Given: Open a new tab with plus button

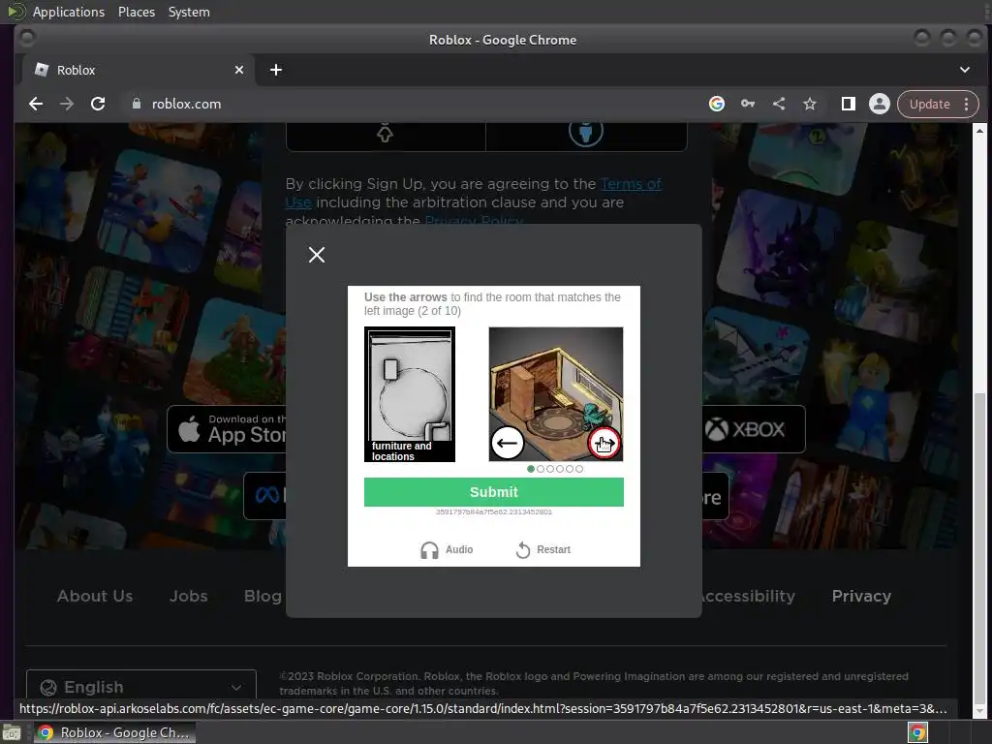Looking at the screenshot, I should [276, 70].
